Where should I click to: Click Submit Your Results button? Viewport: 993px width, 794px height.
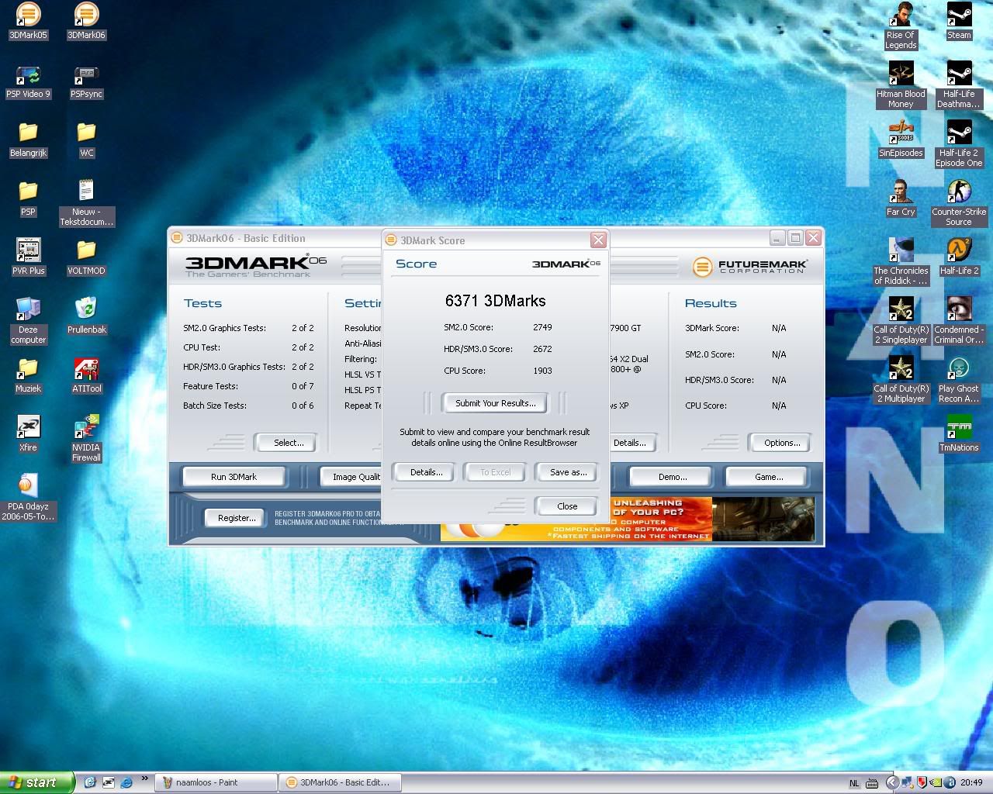coord(495,403)
